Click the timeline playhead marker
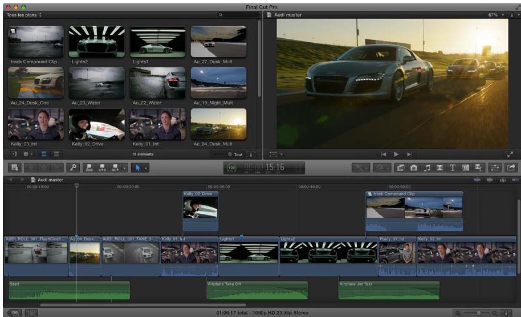The width and height of the screenshot is (521, 317). (76, 186)
